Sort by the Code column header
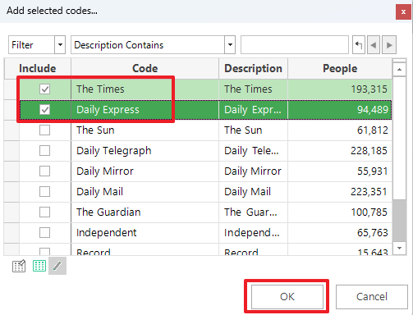The width and height of the screenshot is (413, 315). (145, 68)
